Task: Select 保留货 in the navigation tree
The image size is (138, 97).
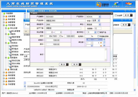Action: pyautogui.click(x=13, y=34)
